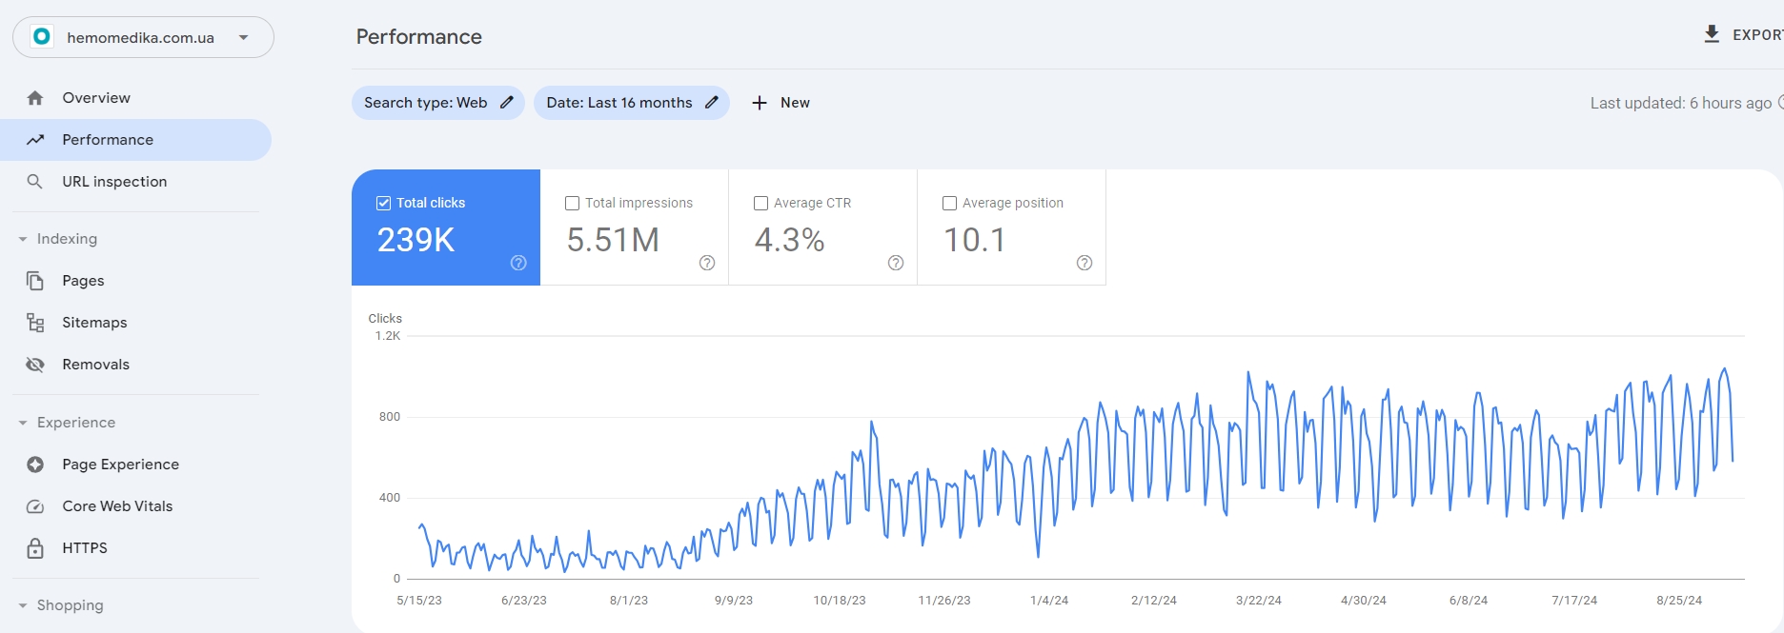Open the hemomedika.com.ua property dropdown

tap(143, 37)
